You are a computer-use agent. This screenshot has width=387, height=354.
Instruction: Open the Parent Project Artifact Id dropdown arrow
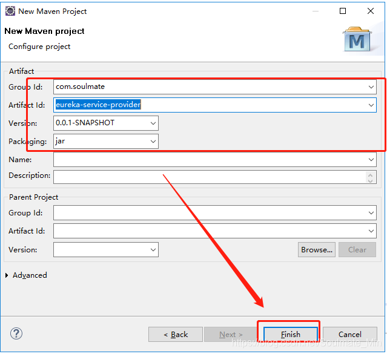point(371,231)
